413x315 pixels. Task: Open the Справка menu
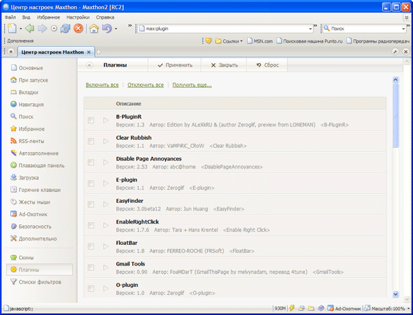pos(105,17)
